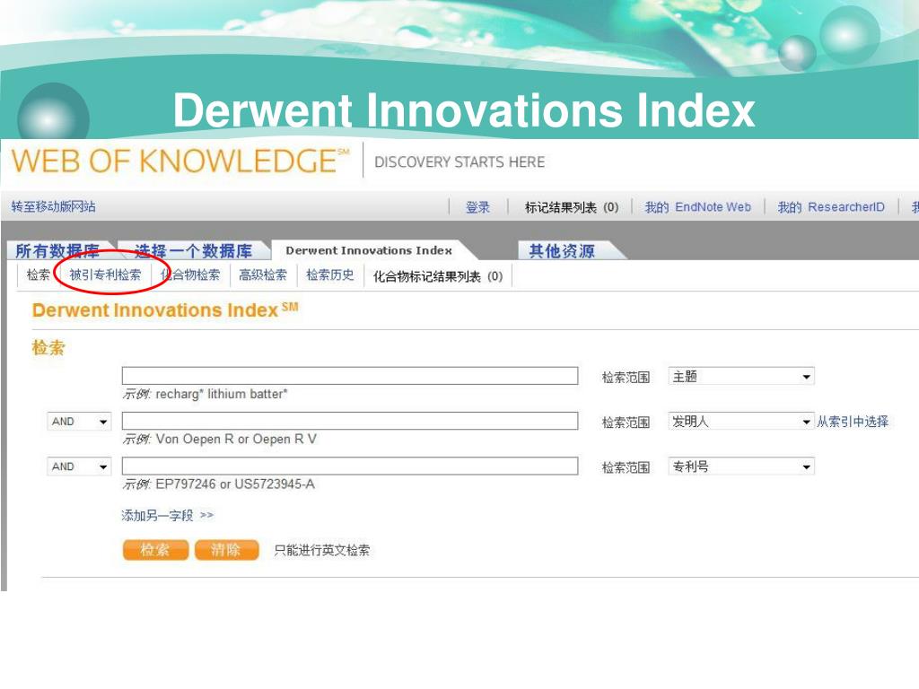Viewport: 919px width, 689px height.
Task: Go to 转至移动版网站 mobile site
Action: click(53, 206)
